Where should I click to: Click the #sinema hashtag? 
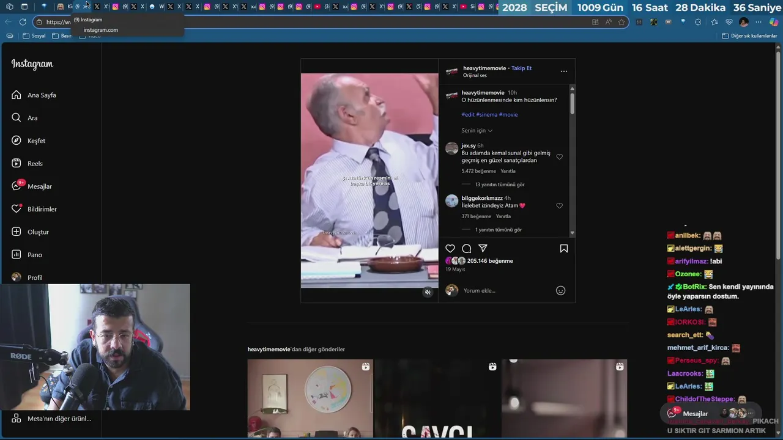(486, 115)
